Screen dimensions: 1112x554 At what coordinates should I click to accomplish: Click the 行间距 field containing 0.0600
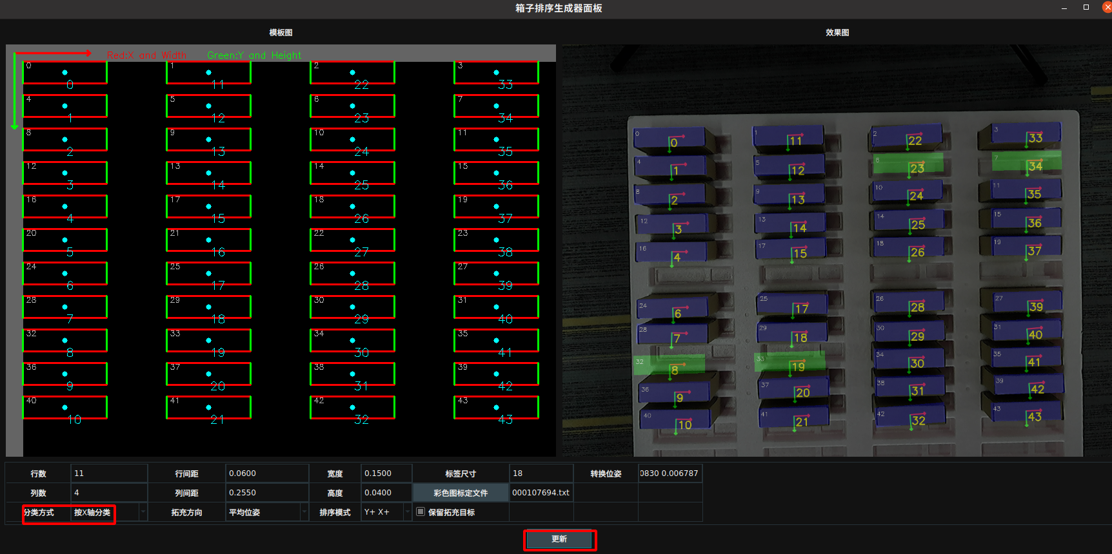coord(267,473)
